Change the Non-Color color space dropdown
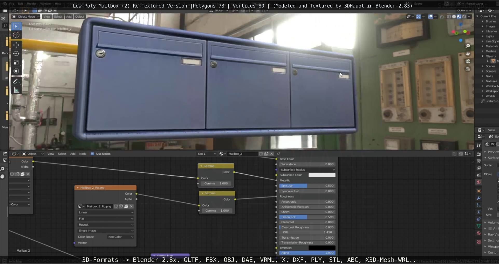 tap(121, 237)
